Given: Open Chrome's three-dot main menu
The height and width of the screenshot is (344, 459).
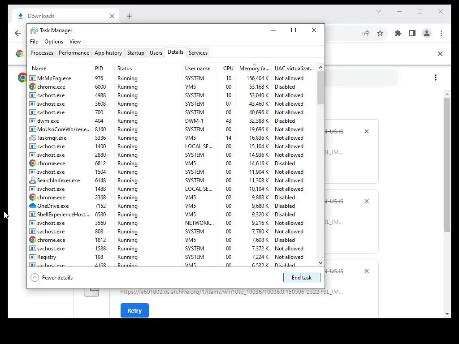Looking at the screenshot, I should [441, 33].
